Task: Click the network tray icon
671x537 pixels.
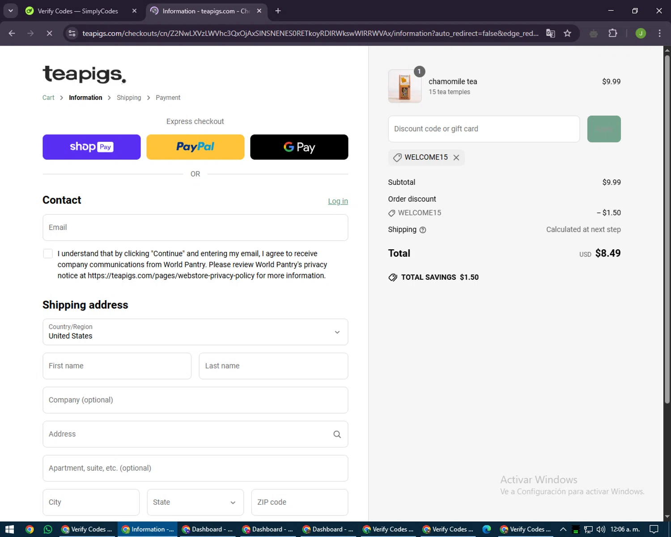Action: [x=588, y=529]
